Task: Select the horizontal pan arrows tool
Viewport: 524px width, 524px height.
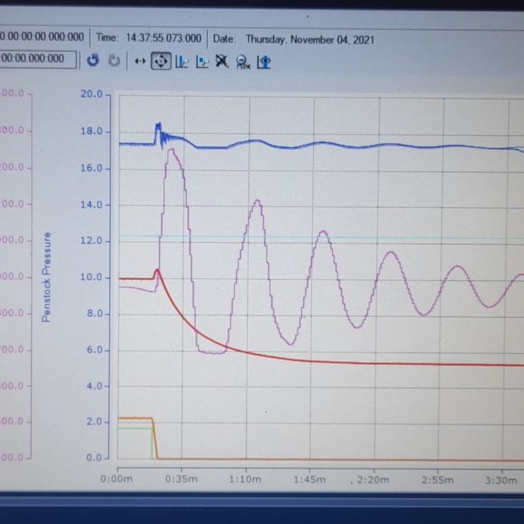Action: [140, 61]
